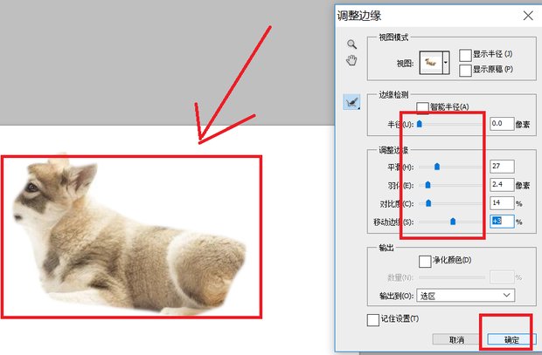Enable the 显示半径 (J) checkbox
The image size is (542, 355).
click(466, 54)
